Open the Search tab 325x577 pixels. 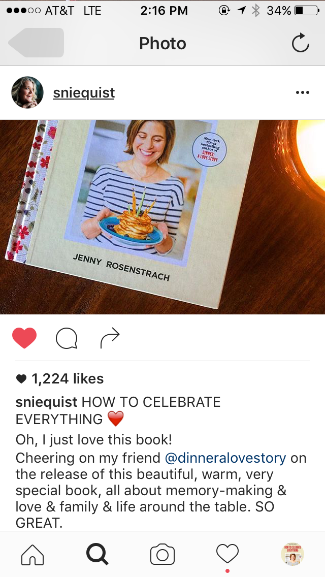click(x=97, y=554)
